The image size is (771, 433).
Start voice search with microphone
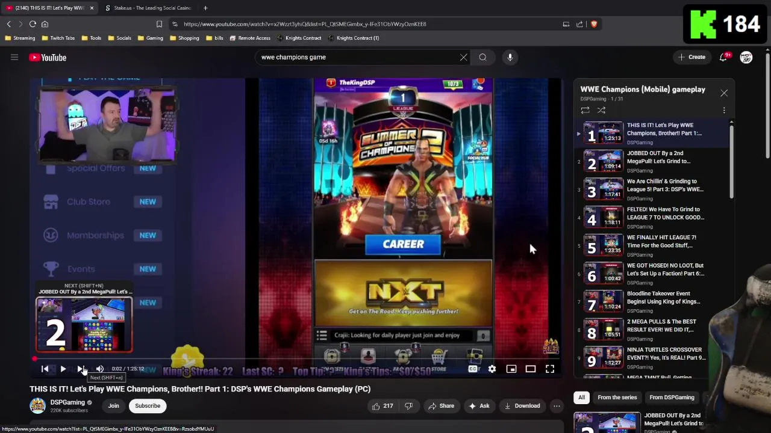pos(510,57)
